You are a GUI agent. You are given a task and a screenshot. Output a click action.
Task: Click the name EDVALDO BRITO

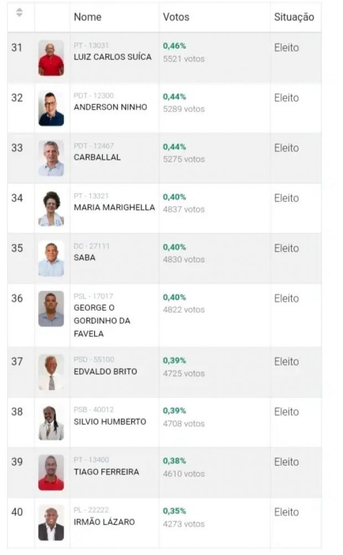(x=105, y=372)
